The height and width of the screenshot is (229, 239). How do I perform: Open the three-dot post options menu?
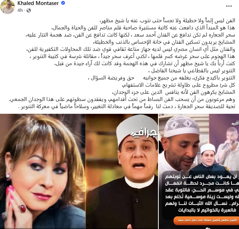[x=229, y=6]
